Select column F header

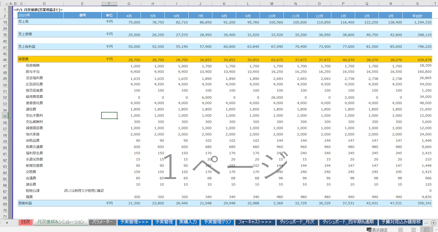[109, 4]
